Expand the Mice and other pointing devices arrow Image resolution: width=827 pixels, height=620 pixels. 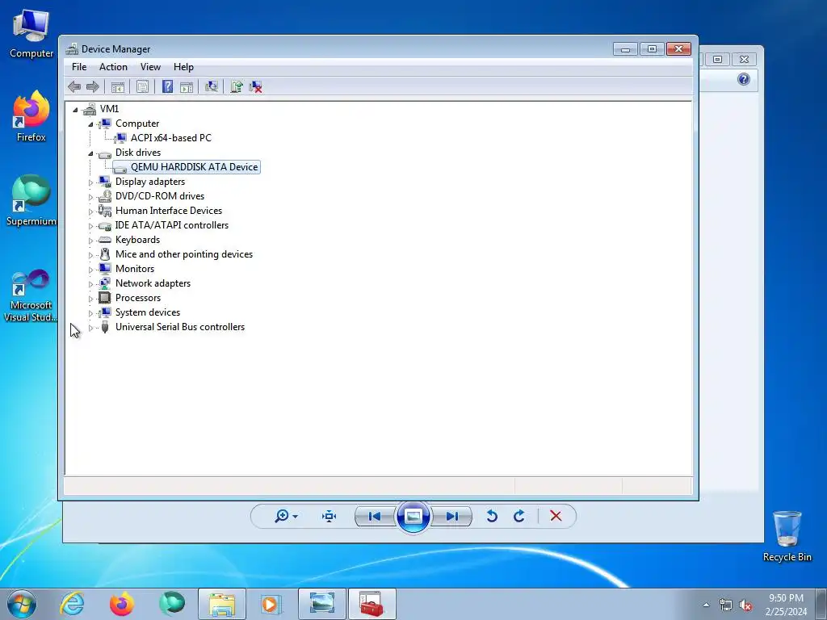pyautogui.click(x=90, y=255)
